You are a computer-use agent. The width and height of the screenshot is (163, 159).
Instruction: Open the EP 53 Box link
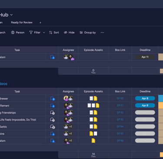tap(120, 119)
